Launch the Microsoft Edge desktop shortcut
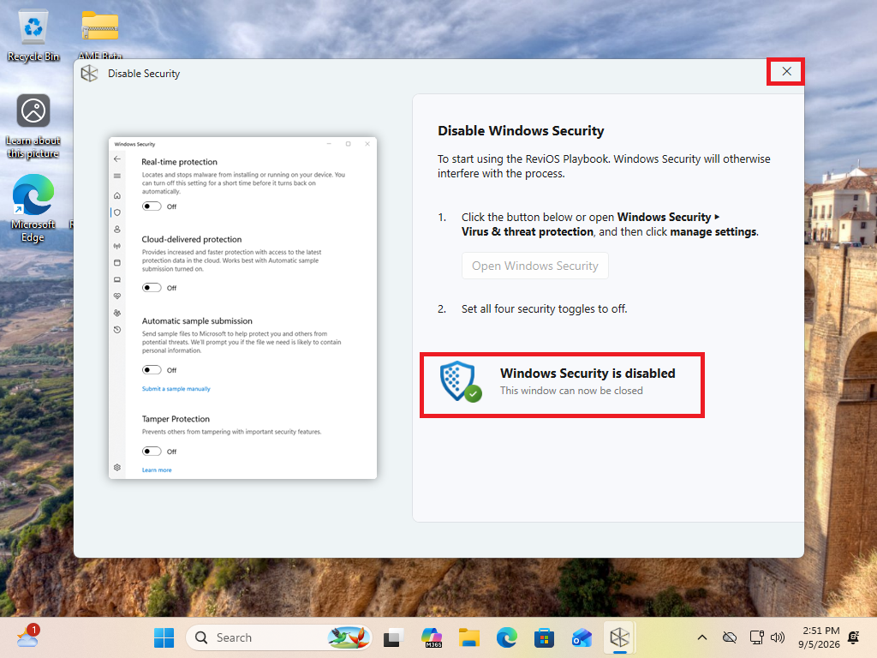 pyautogui.click(x=33, y=208)
